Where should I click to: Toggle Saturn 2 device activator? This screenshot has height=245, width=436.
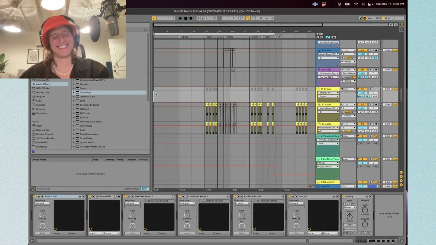click(x=35, y=196)
